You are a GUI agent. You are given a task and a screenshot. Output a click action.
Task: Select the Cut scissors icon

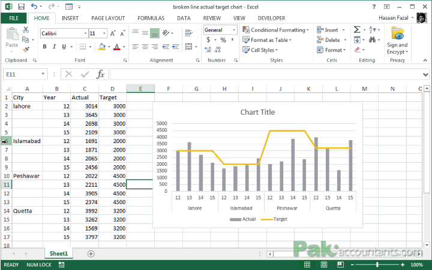pos(26,29)
